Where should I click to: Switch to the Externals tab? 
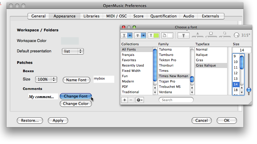(x=211, y=16)
